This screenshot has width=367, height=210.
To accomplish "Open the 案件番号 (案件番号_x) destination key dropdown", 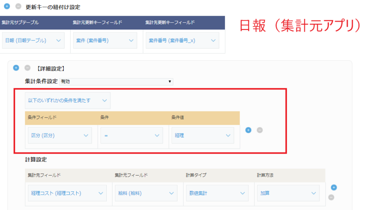I will point(182,41).
